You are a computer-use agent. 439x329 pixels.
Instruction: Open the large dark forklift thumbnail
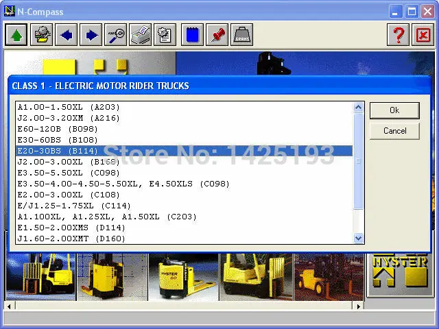point(329,277)
